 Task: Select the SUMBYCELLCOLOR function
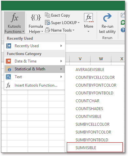point(95,124)
